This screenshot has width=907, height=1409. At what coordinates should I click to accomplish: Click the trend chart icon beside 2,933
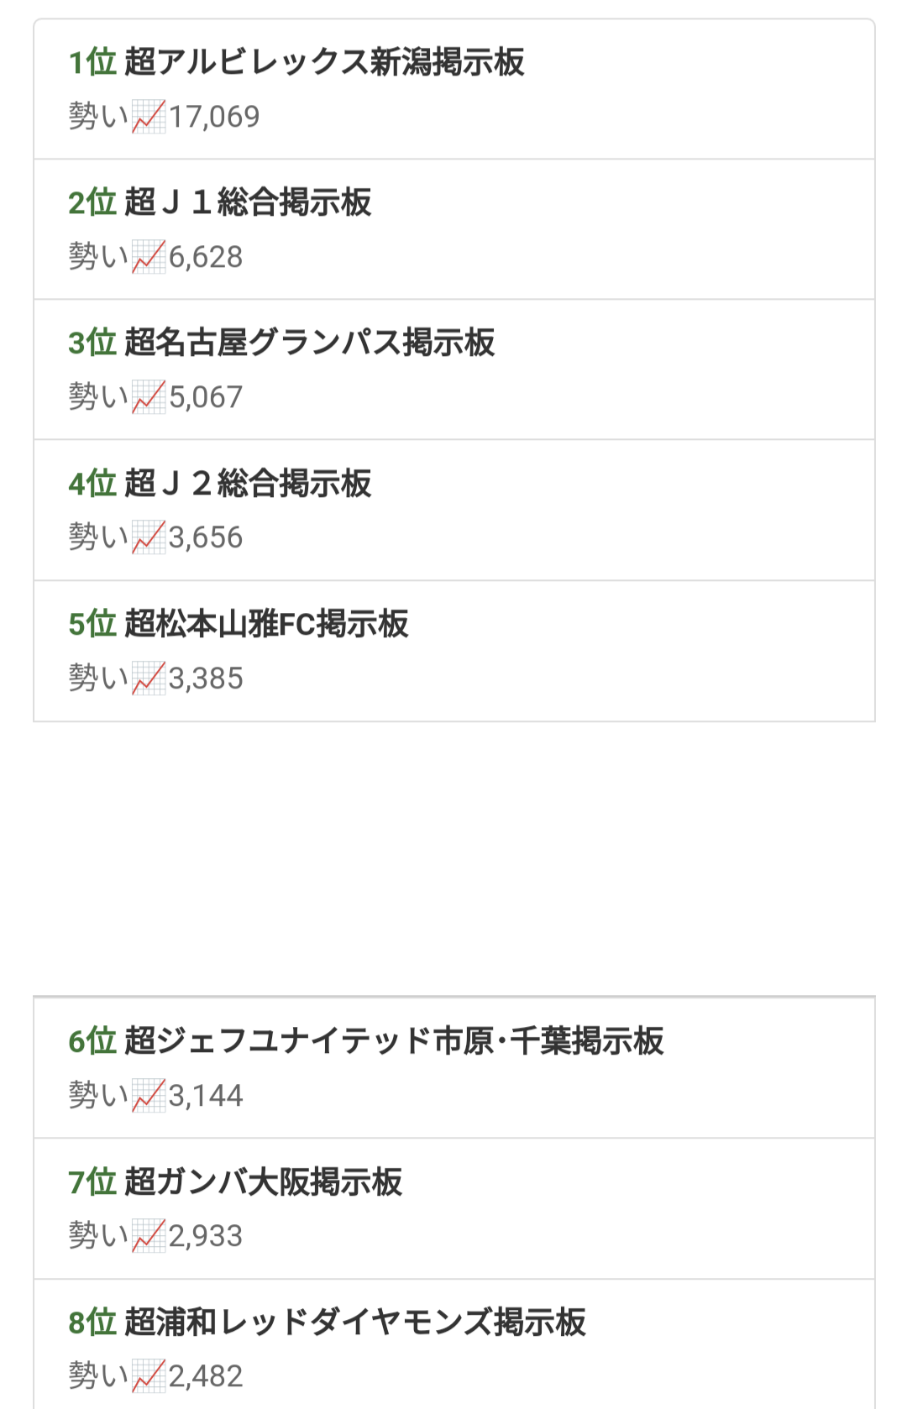[149, 1236]
